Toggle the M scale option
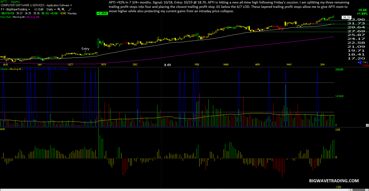 [x=365, y=62]
